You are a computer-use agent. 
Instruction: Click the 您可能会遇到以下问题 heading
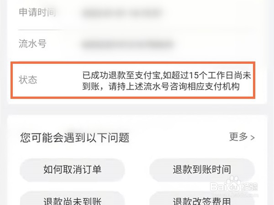point(74,138)
